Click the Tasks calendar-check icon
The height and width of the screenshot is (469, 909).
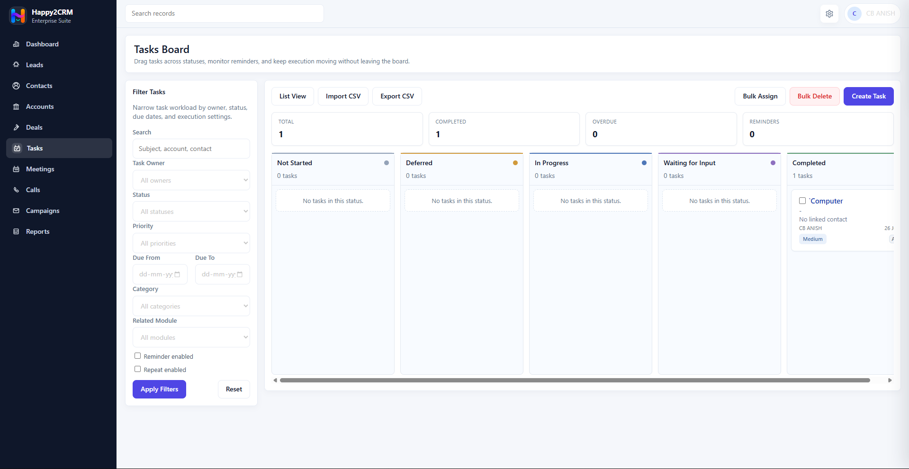point(17,148)
